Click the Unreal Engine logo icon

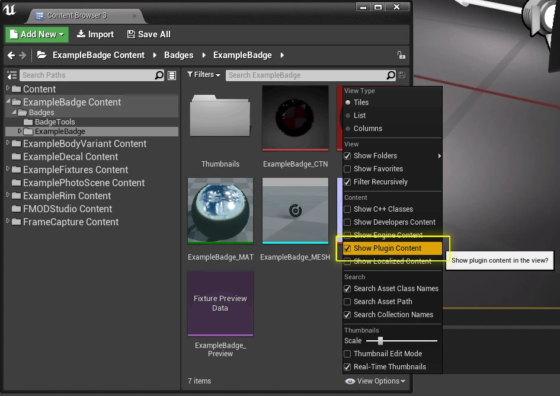[9, 9]
